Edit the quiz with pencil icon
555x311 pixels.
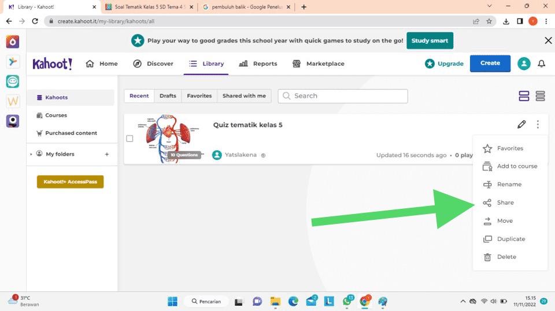coord(521,125)
